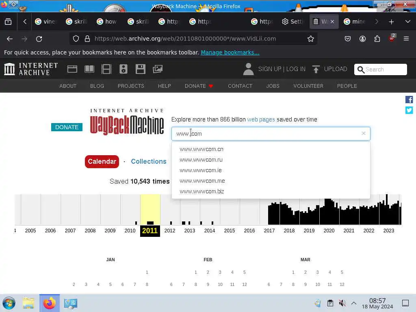Click the SIGN UP link
The width and height of the screenshot is (416, 312).
[x=270, y=69]
